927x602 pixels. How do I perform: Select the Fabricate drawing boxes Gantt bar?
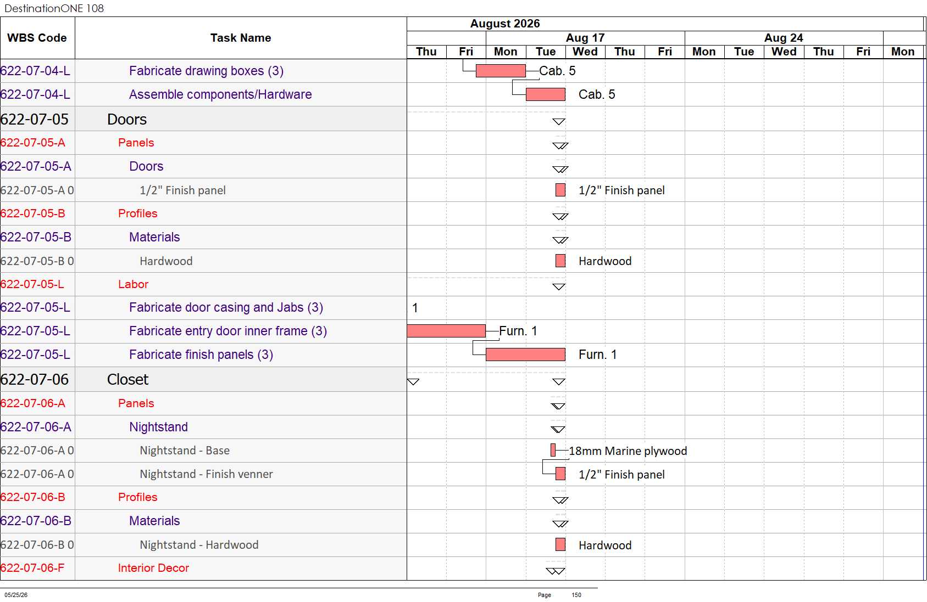[x=501, y=71]
